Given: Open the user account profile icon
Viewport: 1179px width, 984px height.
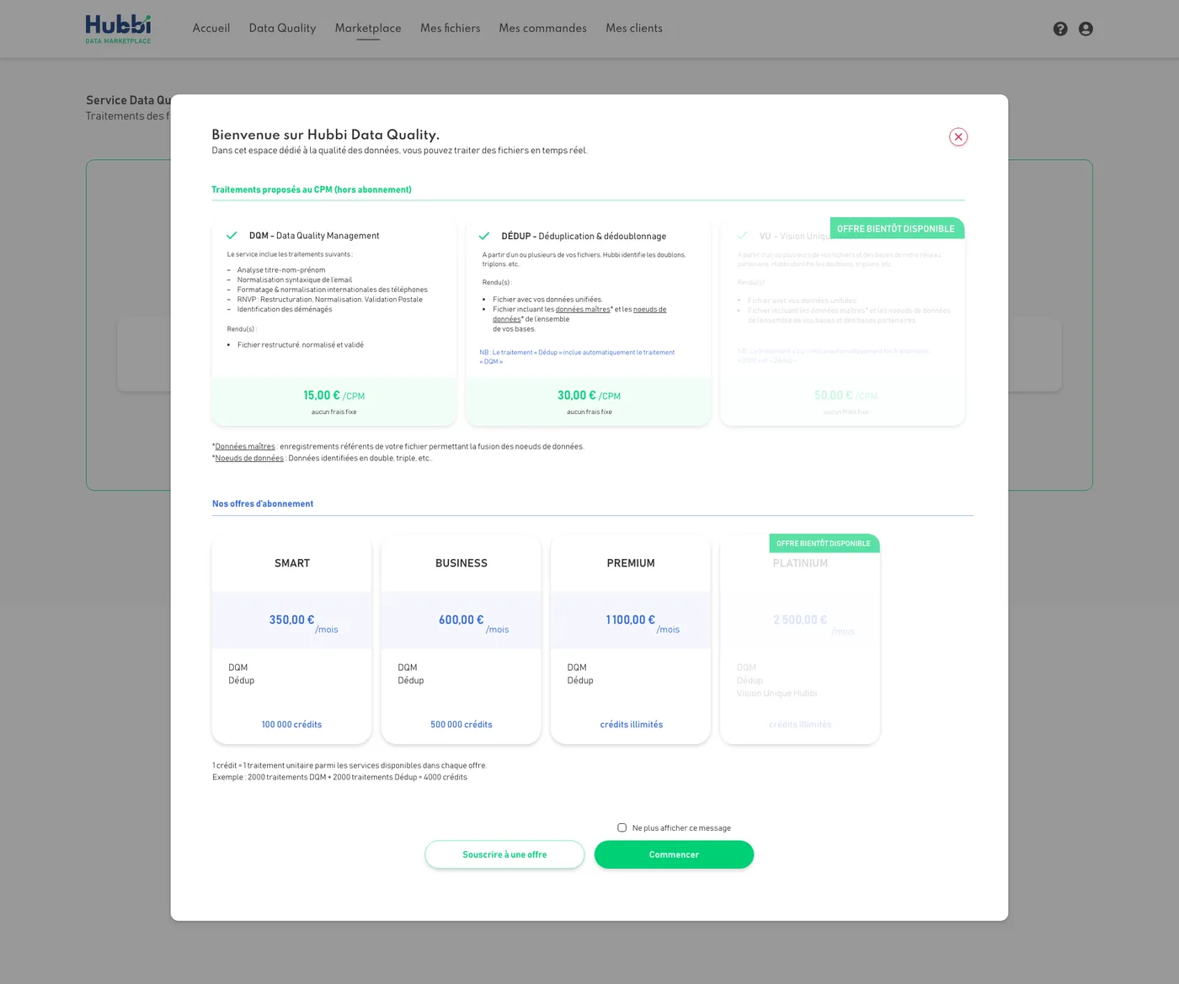Looking at the screenshot, I should 1086,29.
